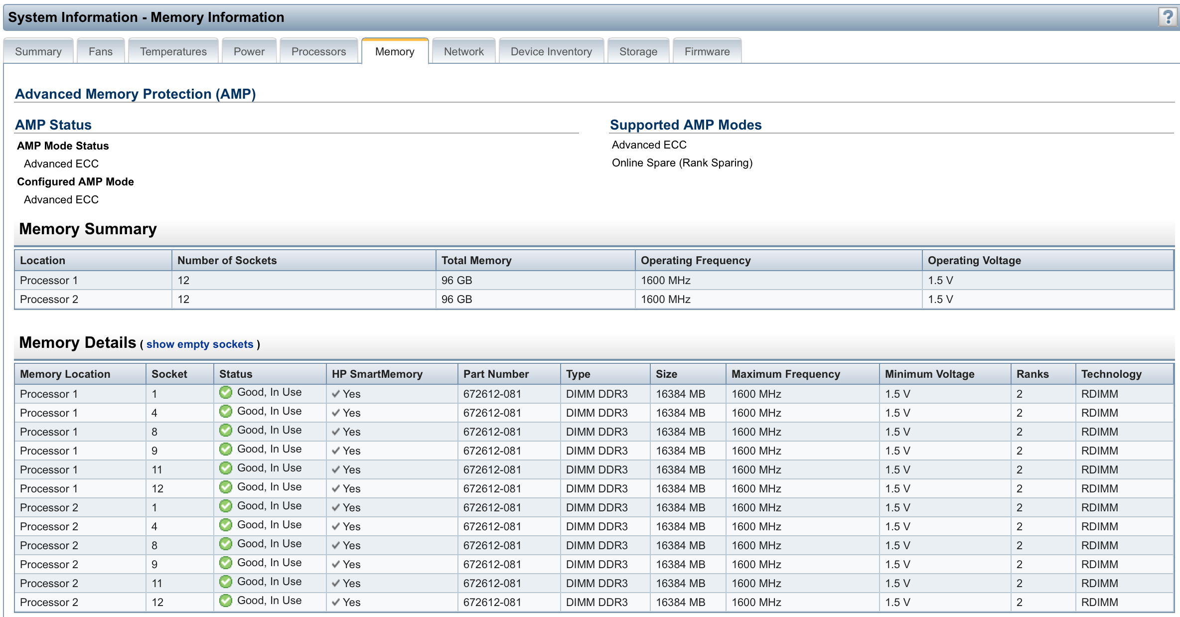Click SmartMemory checkmark for Processor 2 socket 9
The height and width of the screenshot is (617, 1180).
coord(336,564)
